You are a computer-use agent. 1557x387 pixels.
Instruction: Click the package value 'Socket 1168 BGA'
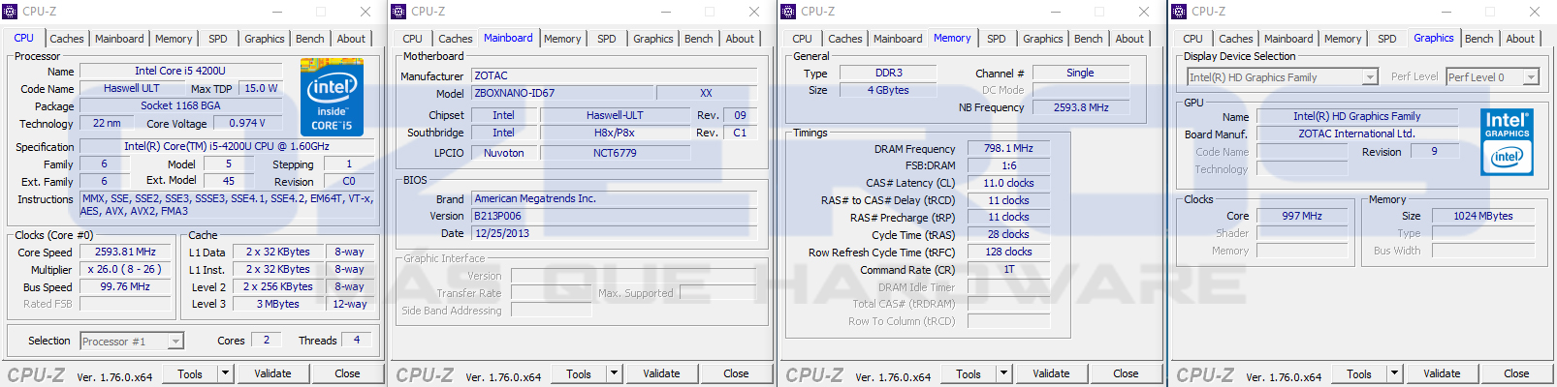pyautogui.click(x=180, y=105)
